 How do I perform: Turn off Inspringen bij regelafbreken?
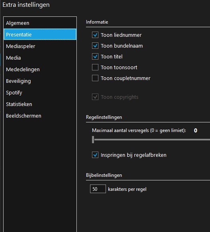(95, 155)
